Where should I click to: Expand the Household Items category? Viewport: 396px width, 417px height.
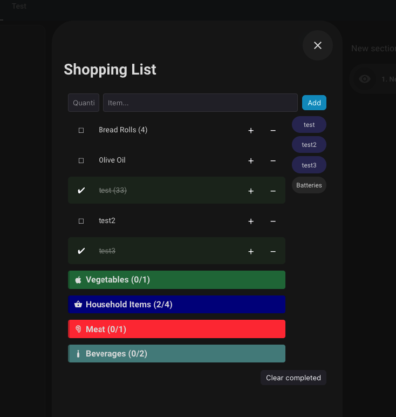(x=176, y=305)
